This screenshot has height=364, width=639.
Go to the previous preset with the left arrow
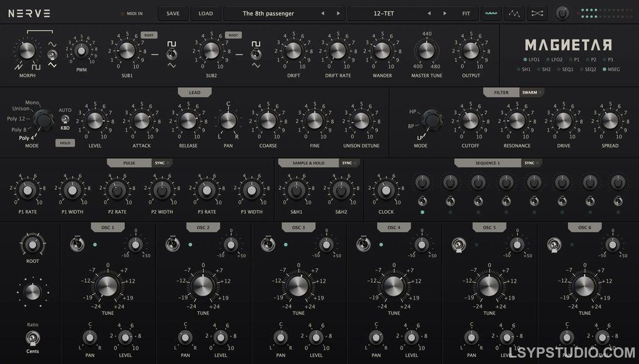pos(323,14)
